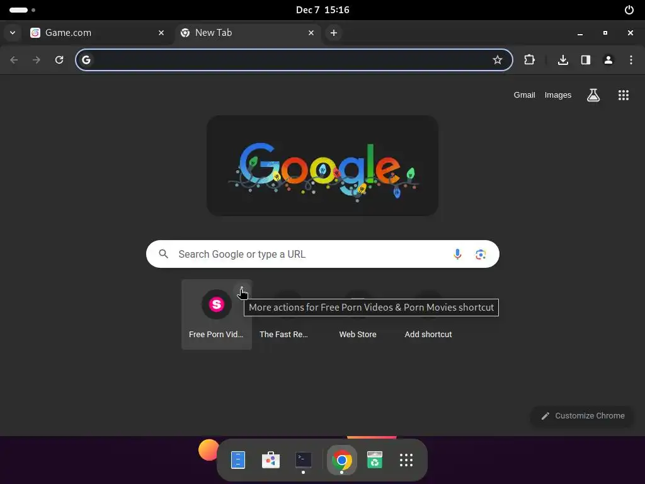This screenshot has width=645, height=484.
Task: Click Customize Chrome button
Action: click(583, 416)
